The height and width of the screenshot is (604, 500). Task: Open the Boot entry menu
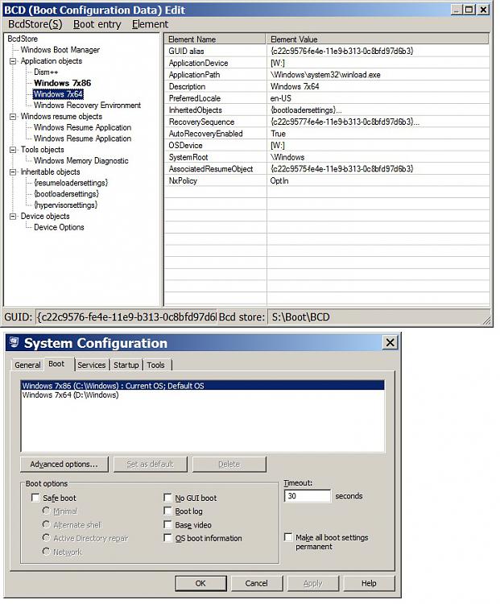[97, 24]
